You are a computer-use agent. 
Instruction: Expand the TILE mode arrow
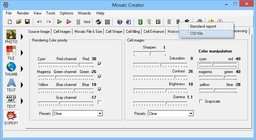coord(22,53)
